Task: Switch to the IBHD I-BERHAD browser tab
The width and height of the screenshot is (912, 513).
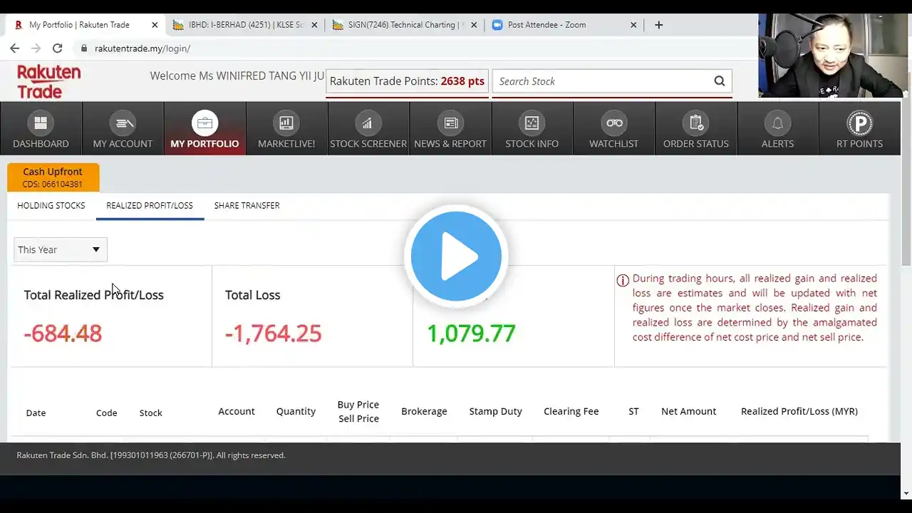Action: tap(245, 25)
